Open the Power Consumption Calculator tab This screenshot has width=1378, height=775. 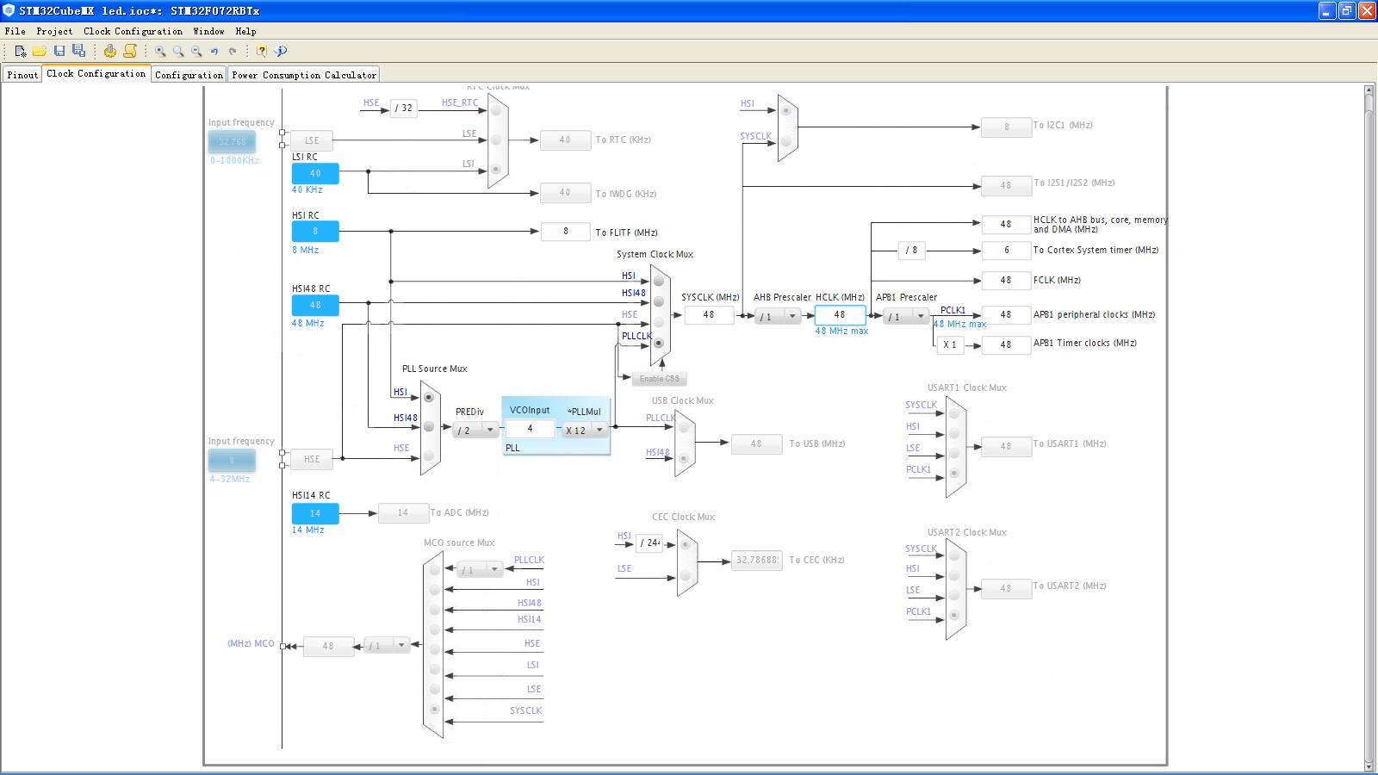click(304, 75)
